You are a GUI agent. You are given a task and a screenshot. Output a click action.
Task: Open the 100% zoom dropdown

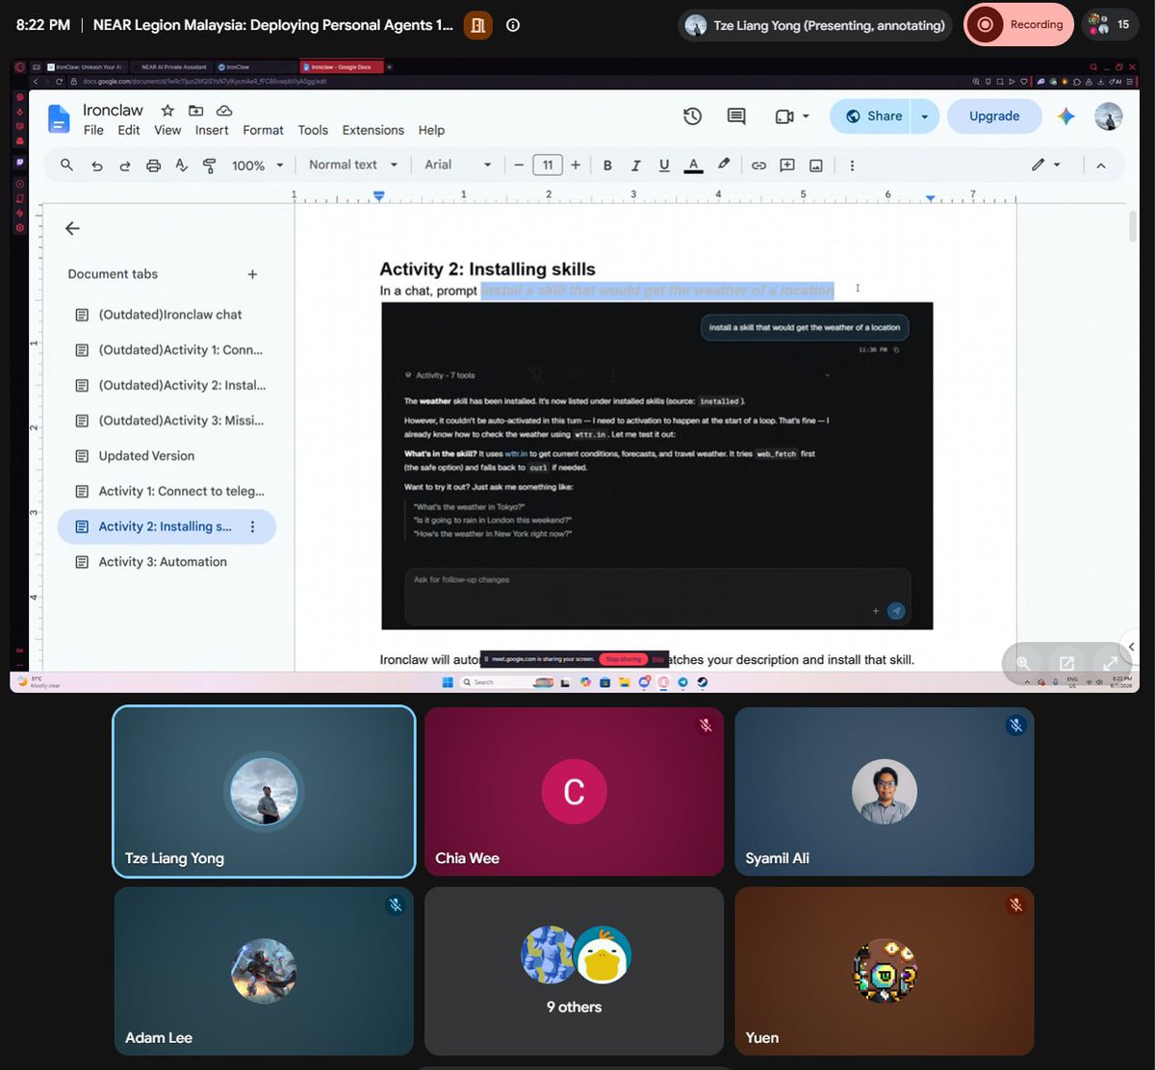[257, 166]
